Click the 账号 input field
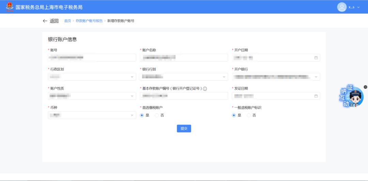Viewport: 368px width, 181px height. [92, 58]
